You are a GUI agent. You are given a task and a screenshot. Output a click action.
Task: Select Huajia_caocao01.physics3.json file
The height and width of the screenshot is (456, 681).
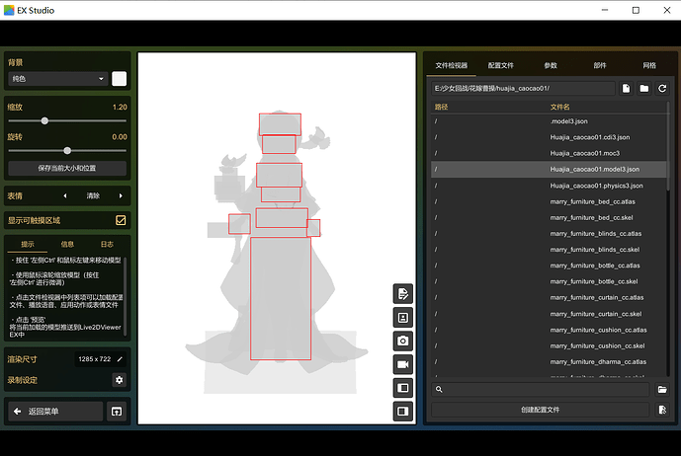click(549, 186)
